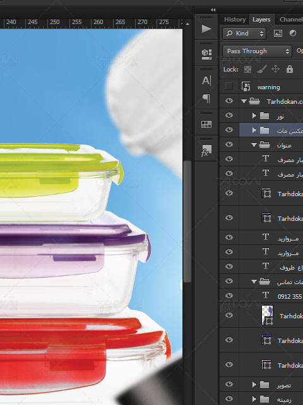Screen dimensions: 303x405
Task: Switch to the Channels tab
Action: click(x=290, y=20)
